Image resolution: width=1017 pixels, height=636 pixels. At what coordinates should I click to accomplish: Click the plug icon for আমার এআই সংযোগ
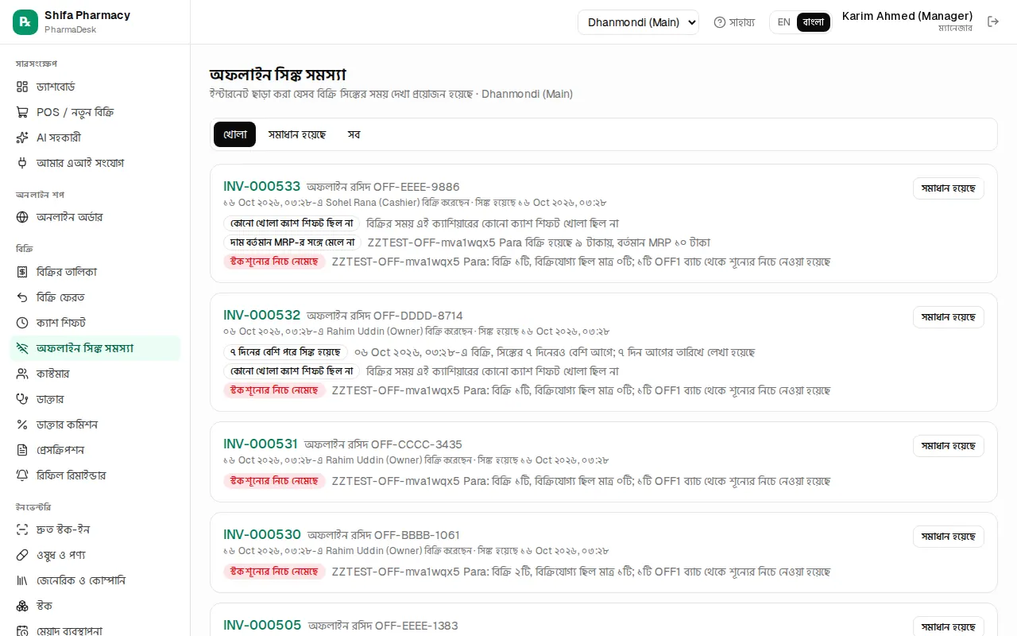(x=22, y=163)
